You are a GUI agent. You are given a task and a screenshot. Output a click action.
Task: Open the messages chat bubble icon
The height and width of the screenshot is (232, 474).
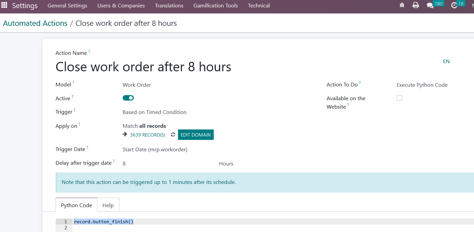pyautogui.click(x=430, y=5)
